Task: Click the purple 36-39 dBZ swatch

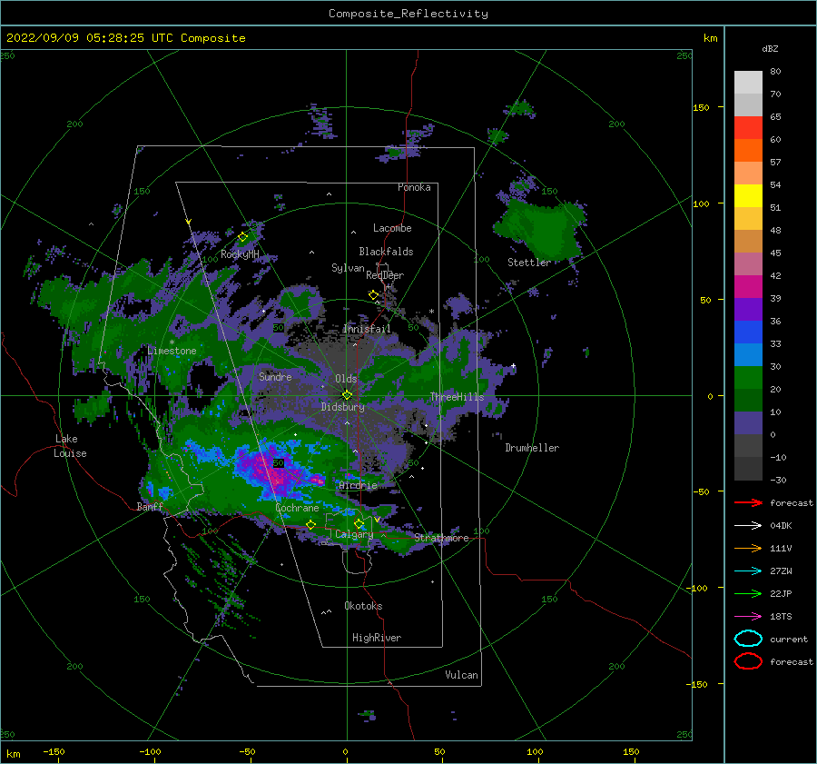Action: pyautogui.click(x=748, y=310)
